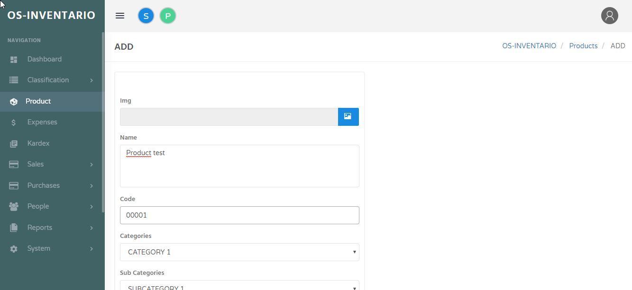The image size is (632, 290).
Task: Click the image upload button icon
Action: (x=348, y=116)
